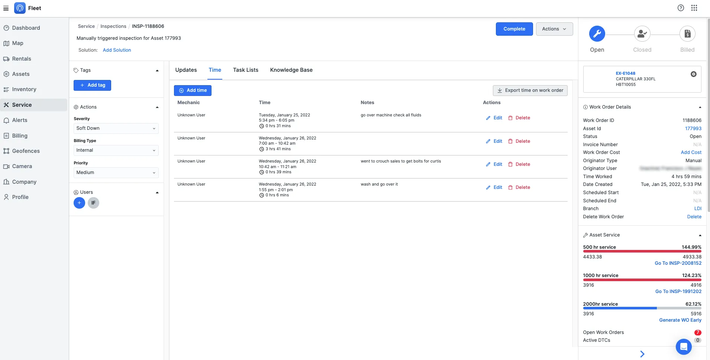Collapse the Actions section in left panel
This screenshot has height=360, width=710.
pos(157,107)
